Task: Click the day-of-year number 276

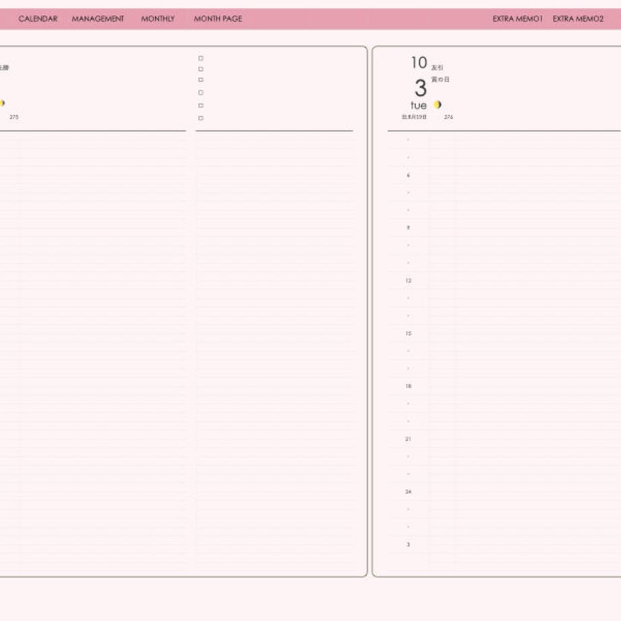Action: [x=448, y=117]
